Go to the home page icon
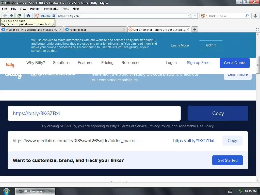This screenshot has height=195, width=260. (28, 16)
